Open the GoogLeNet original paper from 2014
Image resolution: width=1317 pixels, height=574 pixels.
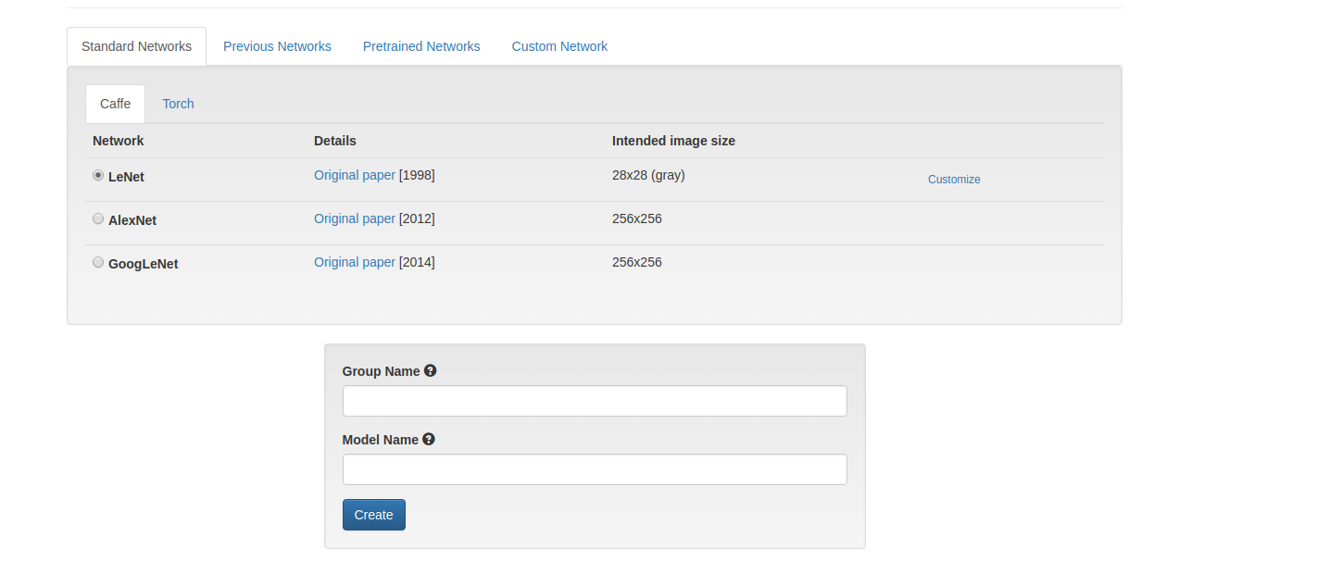point(355,261)
